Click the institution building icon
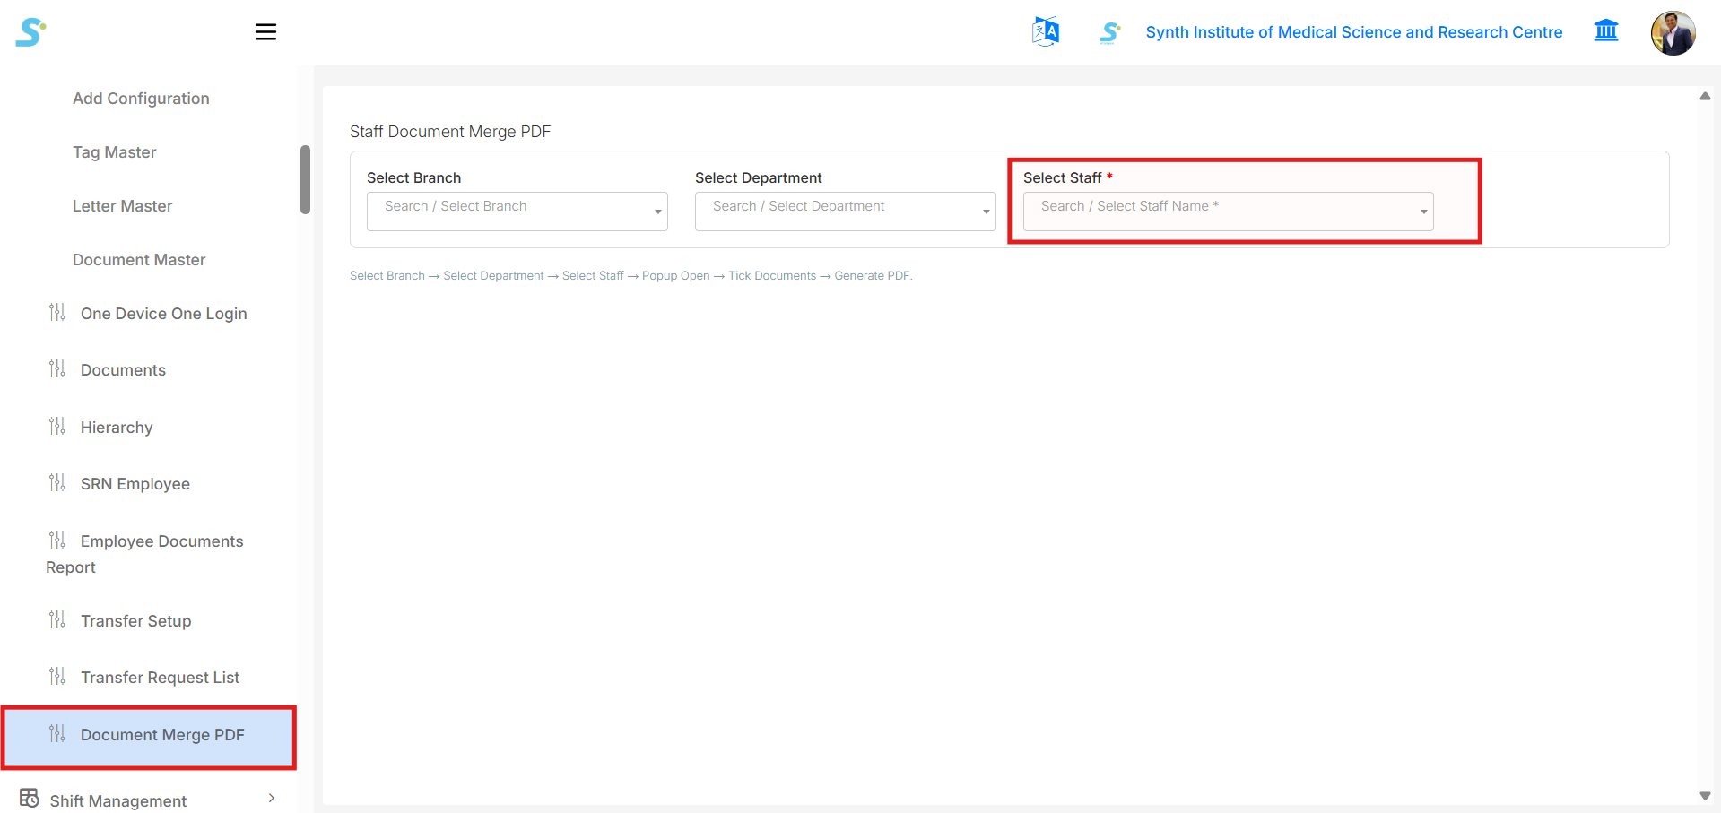 [x=1606, y=30]
